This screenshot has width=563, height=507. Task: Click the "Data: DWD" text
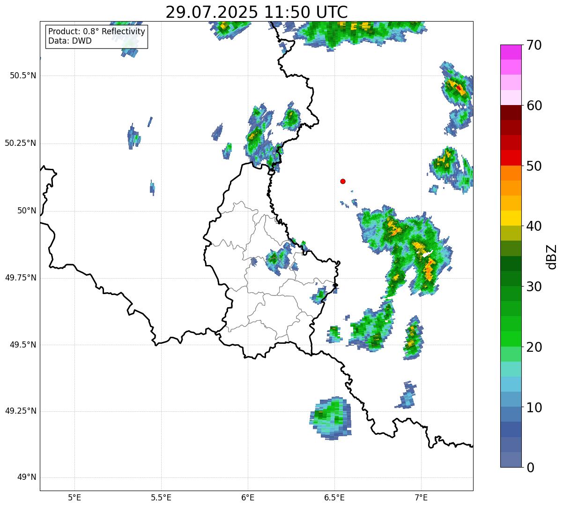pyautogui.click(x=70, y=41)
